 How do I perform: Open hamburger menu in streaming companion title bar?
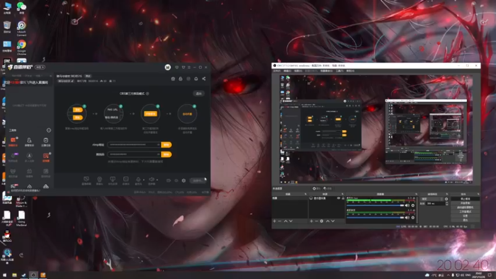click(189, 68)
